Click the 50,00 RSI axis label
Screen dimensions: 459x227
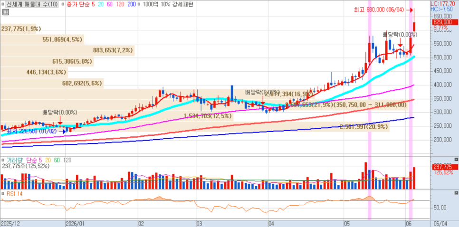440,208
